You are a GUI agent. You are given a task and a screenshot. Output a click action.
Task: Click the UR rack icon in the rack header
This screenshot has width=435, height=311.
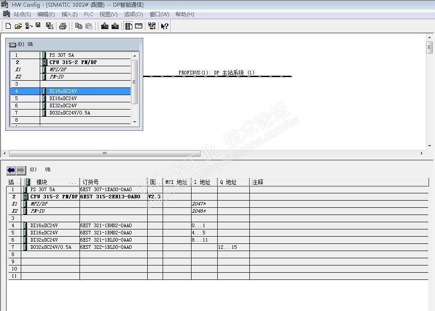click(x=13, y=45)
